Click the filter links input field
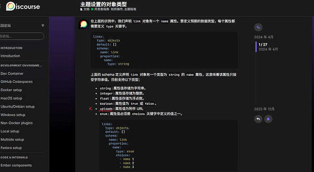Image resolution: width=314 pixels, height=172 pixels. (x=22, y=36)
